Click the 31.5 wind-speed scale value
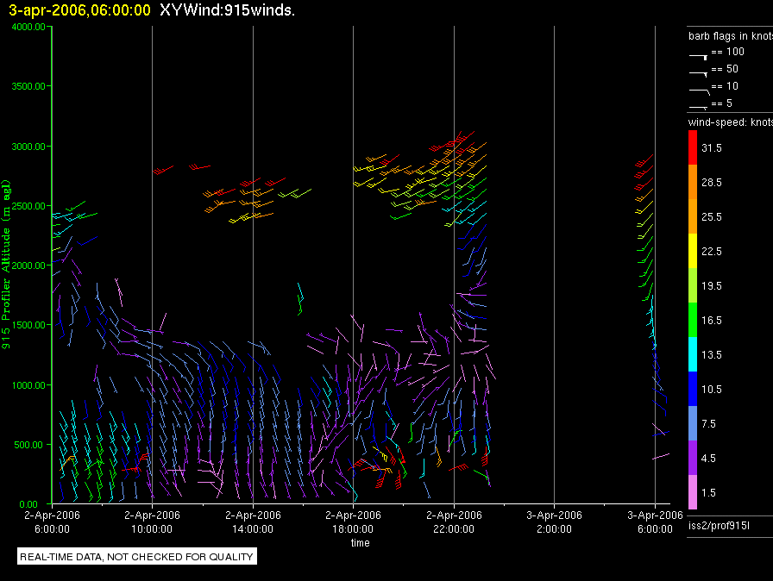The width and height of the screenshot is (773, 581). click(712, 148)
